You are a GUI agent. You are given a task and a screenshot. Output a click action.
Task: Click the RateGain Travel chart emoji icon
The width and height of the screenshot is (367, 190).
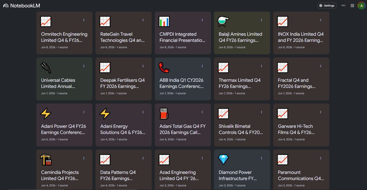(x=105, y=22)
